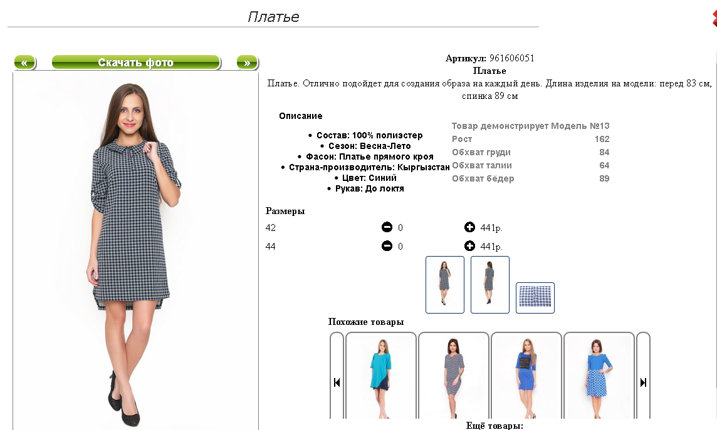Go to previous product with « button
Image resolution: width=717 pixels, height=430 pixels.
click(24, 63)
